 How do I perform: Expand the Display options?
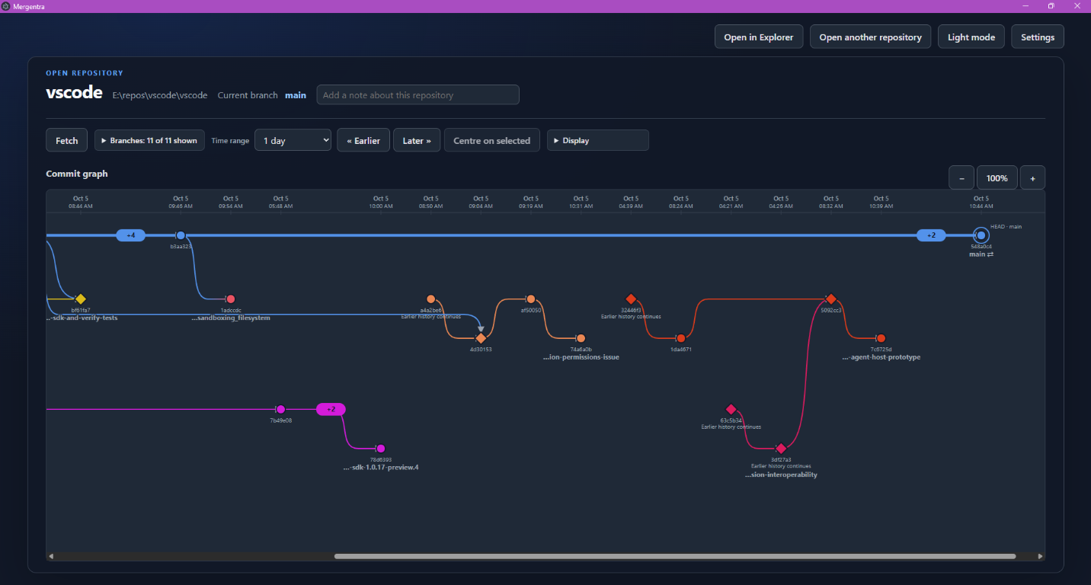pos(598,140)
